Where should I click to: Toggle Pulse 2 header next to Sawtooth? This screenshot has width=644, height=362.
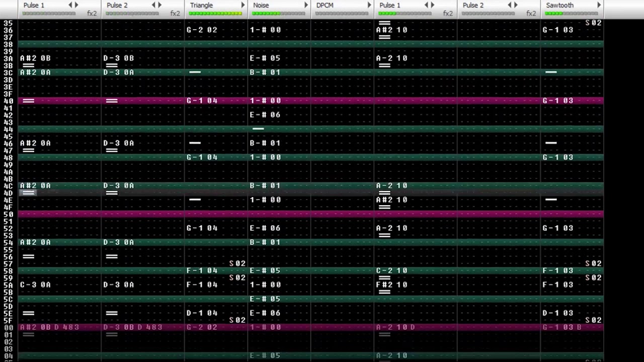pyautogui.click(x=473, y=5)
